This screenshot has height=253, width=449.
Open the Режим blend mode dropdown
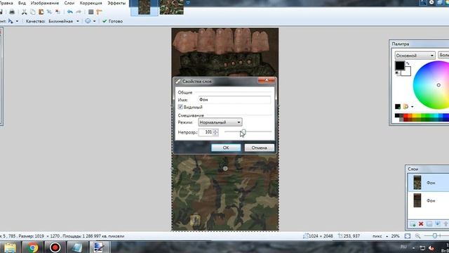(220, 122)
